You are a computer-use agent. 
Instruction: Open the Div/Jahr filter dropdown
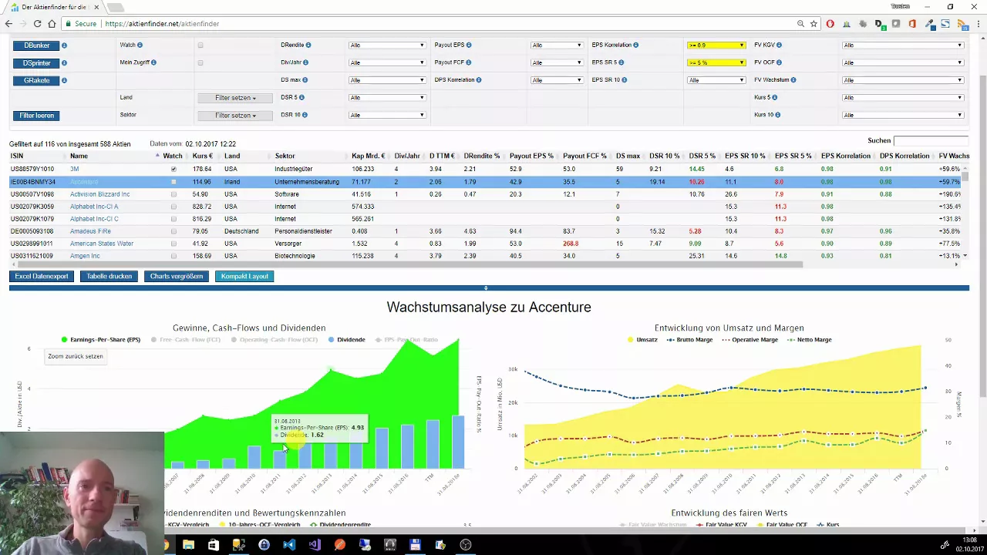point(387,62)
